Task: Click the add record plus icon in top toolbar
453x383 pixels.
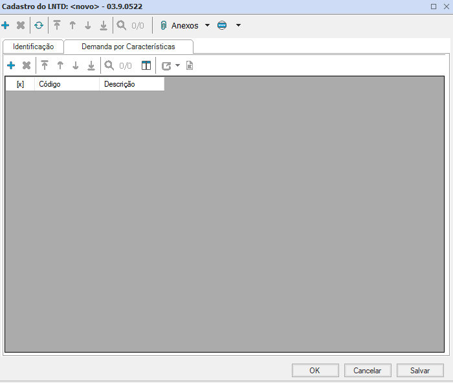Action: coord(5,26)
